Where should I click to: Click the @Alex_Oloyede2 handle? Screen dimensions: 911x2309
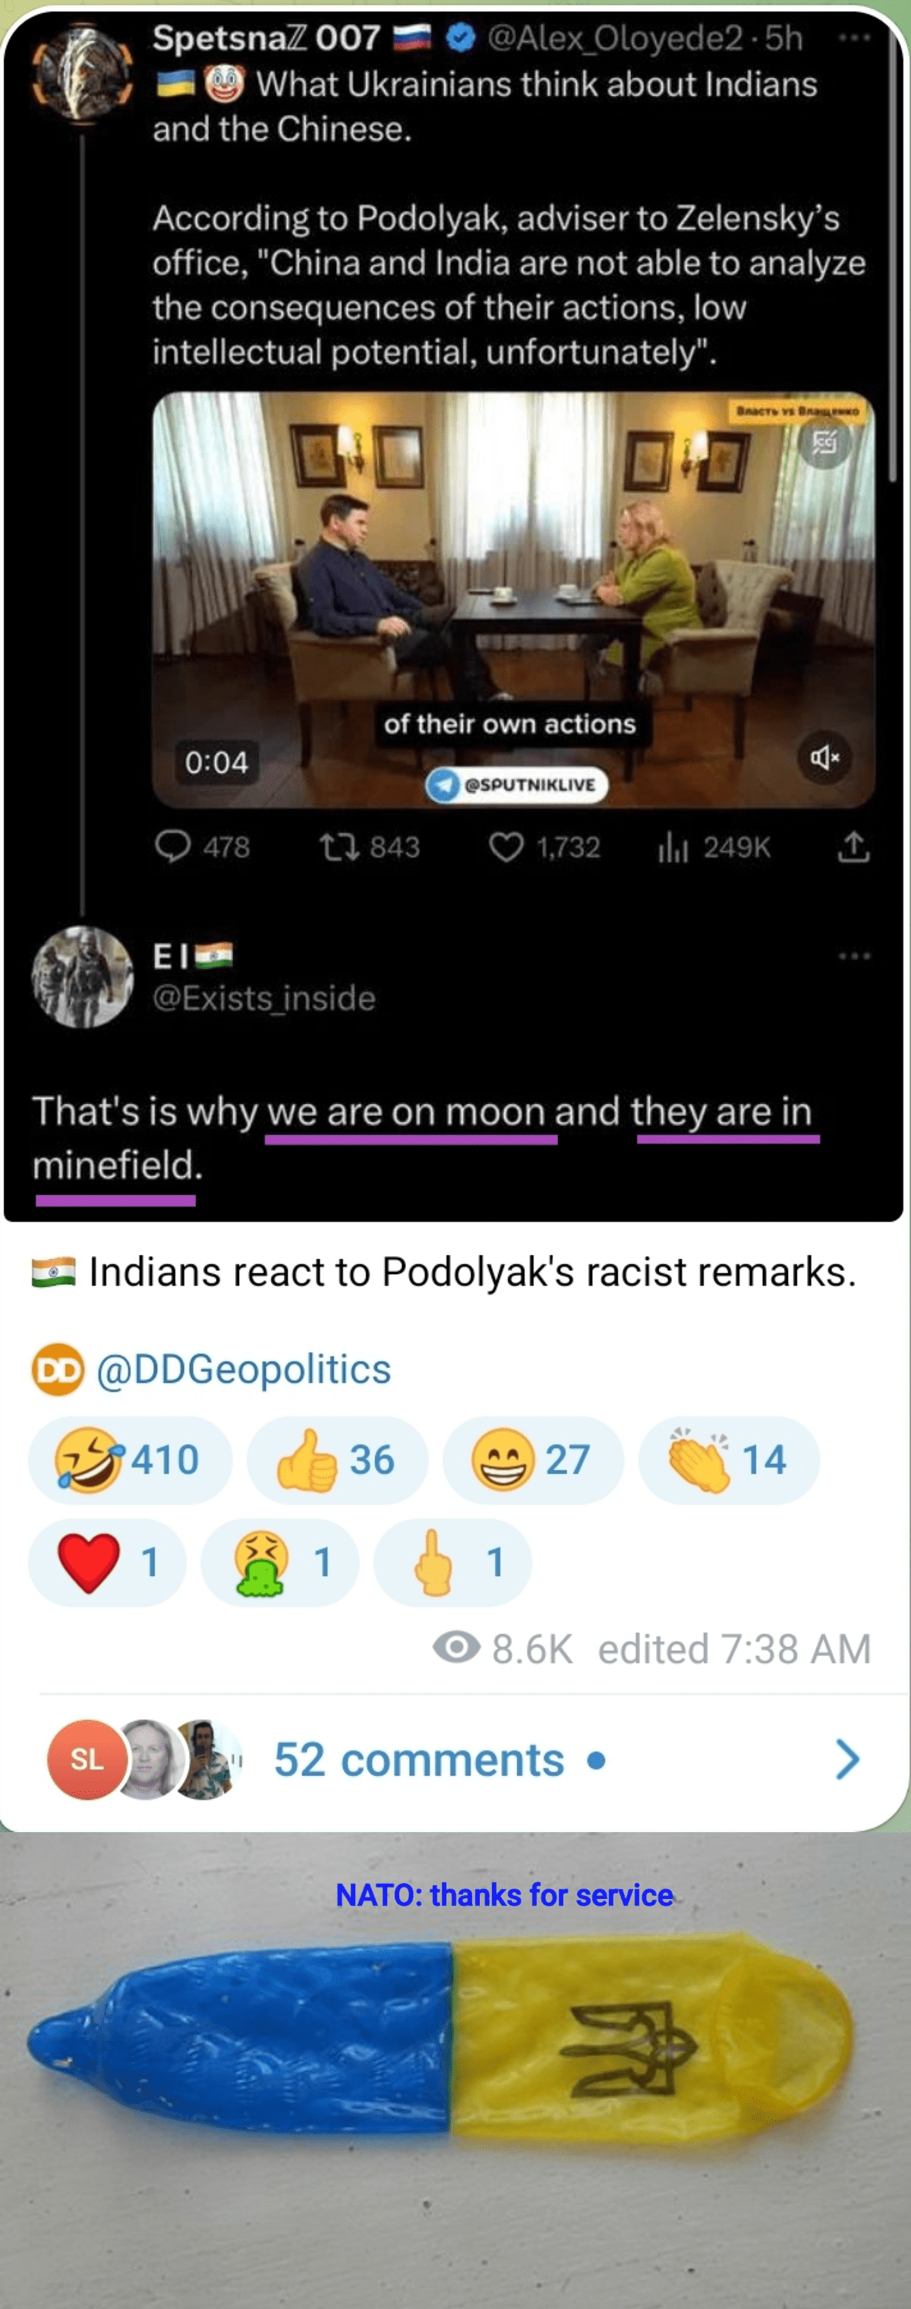pyautogui.click(x=614, y=38)
